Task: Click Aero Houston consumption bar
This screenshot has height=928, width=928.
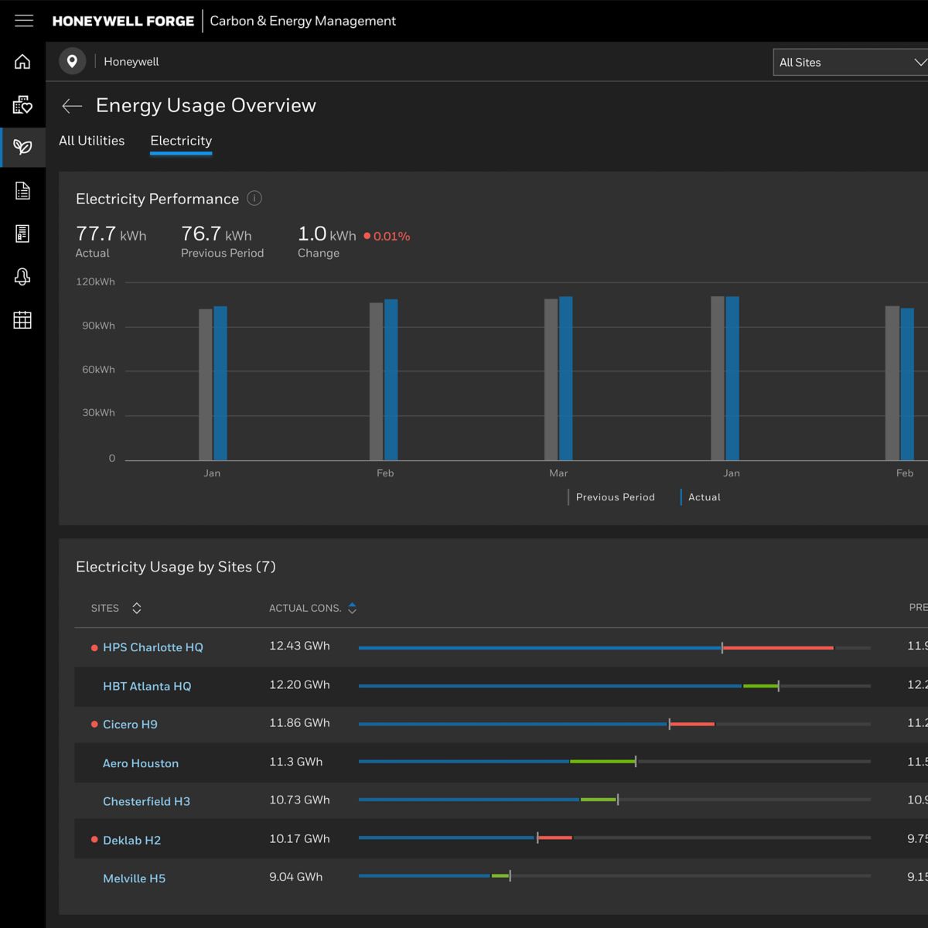Action: [615, 762]
